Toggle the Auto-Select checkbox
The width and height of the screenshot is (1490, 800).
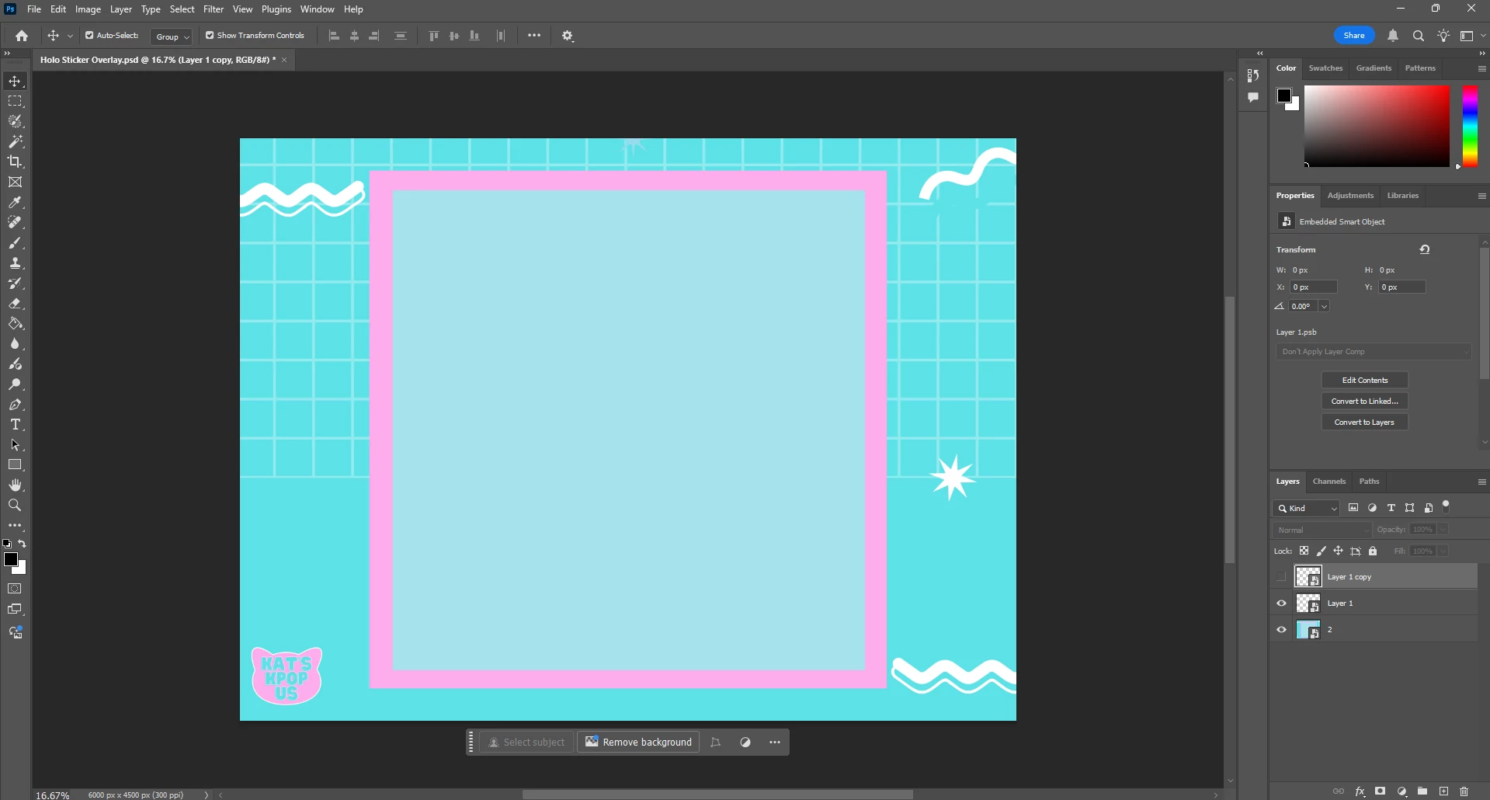click(x=89, y=36)
